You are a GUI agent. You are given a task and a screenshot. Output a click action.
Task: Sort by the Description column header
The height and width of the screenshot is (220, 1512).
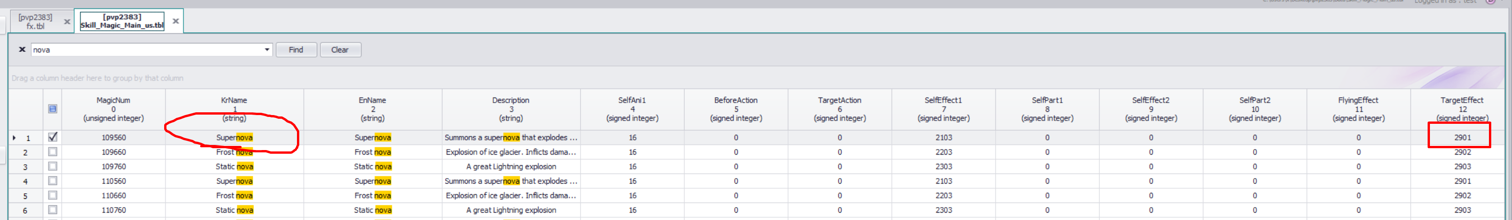coord(511,109)
